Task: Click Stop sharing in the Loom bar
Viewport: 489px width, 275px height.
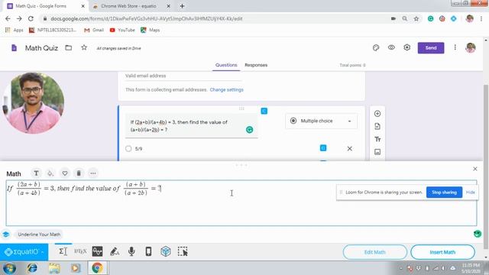Action: pos(444,192)
